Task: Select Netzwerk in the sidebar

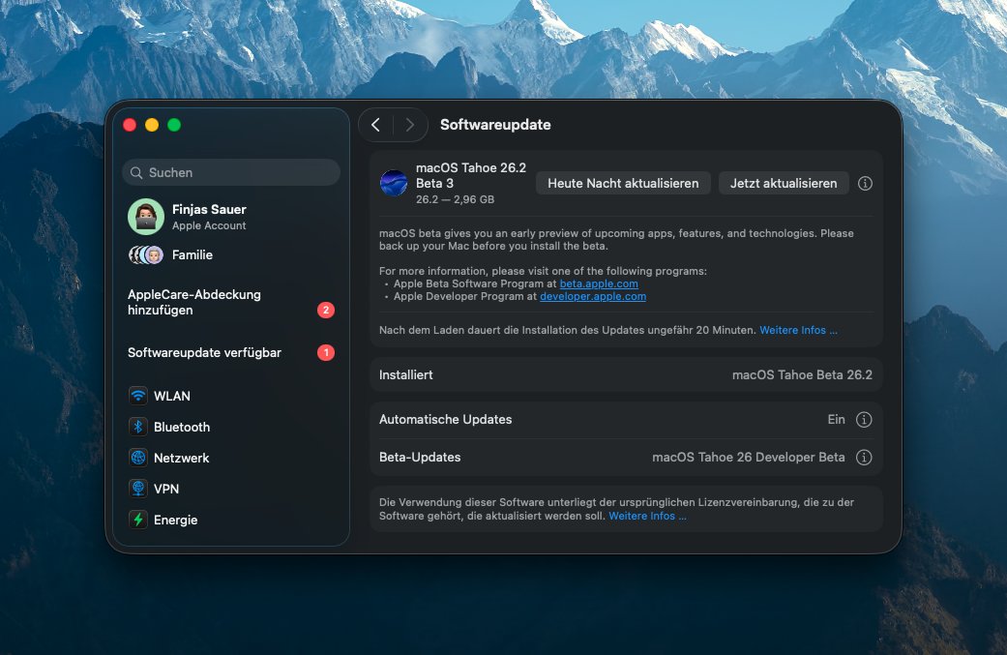Action: pyautogui.click(x=231, y=458)
